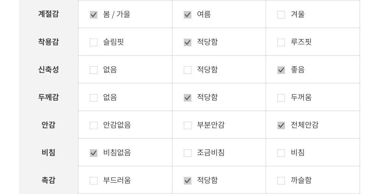Enable the 두꺼움 checkbox
Screen dimensions: 379x194
(x=281, y=98)
